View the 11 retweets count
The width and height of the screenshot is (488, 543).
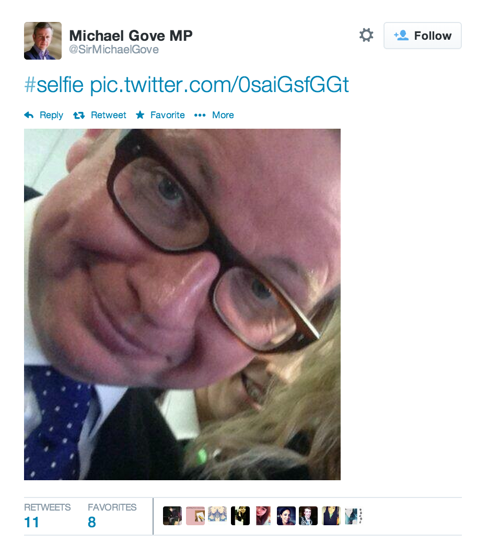pos(31,522)
